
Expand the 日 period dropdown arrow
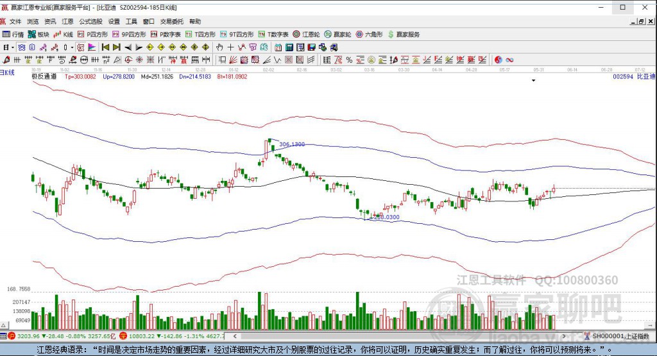pyautogui.click(x=13, y=47)
